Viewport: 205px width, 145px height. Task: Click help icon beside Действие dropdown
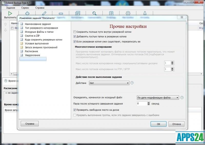pyautogui.click(x=132, y=83)
